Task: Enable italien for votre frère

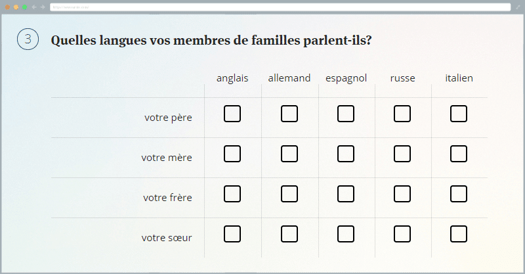Action: tap(459, 194)
